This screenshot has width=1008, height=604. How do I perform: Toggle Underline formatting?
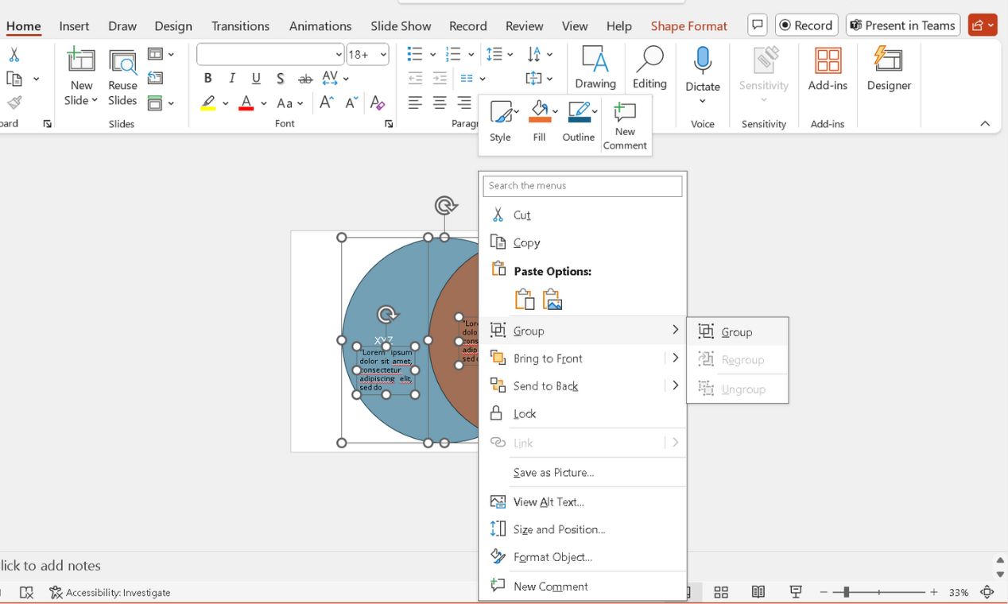pyautogui.click(x=256, y=79)
